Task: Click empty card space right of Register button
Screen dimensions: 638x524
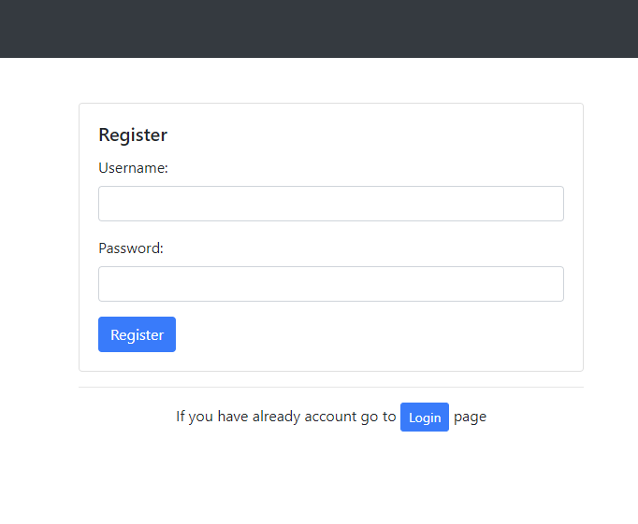Action: pos(374,334)
